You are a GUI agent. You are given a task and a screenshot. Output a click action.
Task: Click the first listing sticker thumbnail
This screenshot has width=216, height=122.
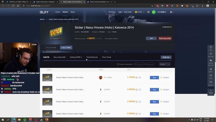pos(47,78)
